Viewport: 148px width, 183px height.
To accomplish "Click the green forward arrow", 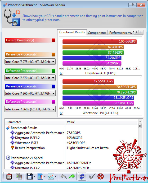I will 72,176.
